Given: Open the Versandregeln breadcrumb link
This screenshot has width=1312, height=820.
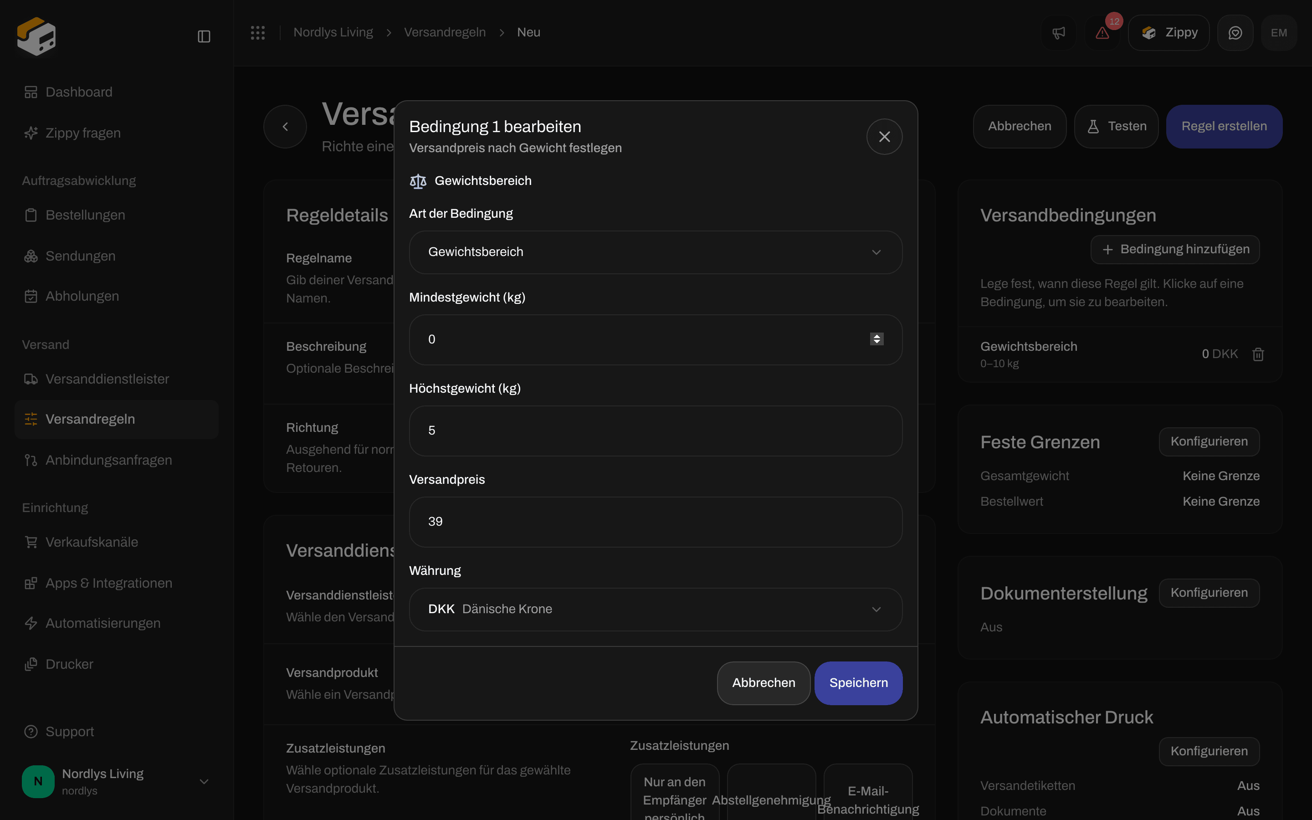Looking at the screenshot, I should click(x=445, y=32).
